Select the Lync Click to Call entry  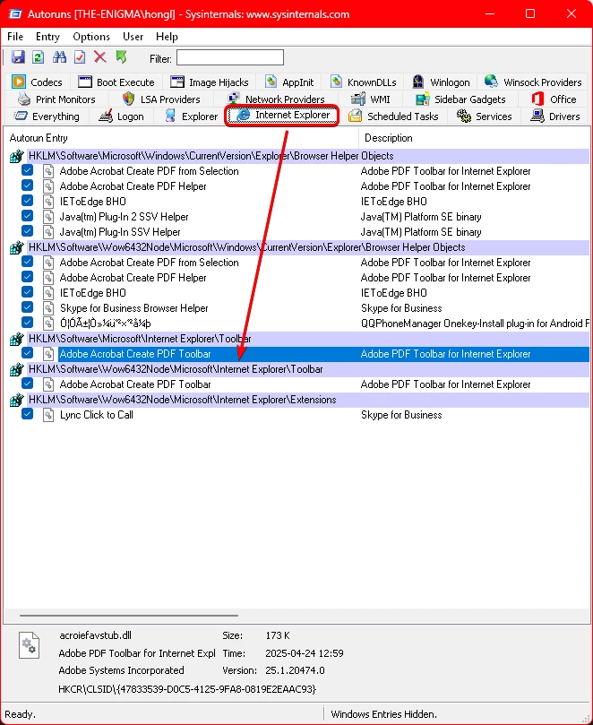pyautogui.click(x=298, y=415)
